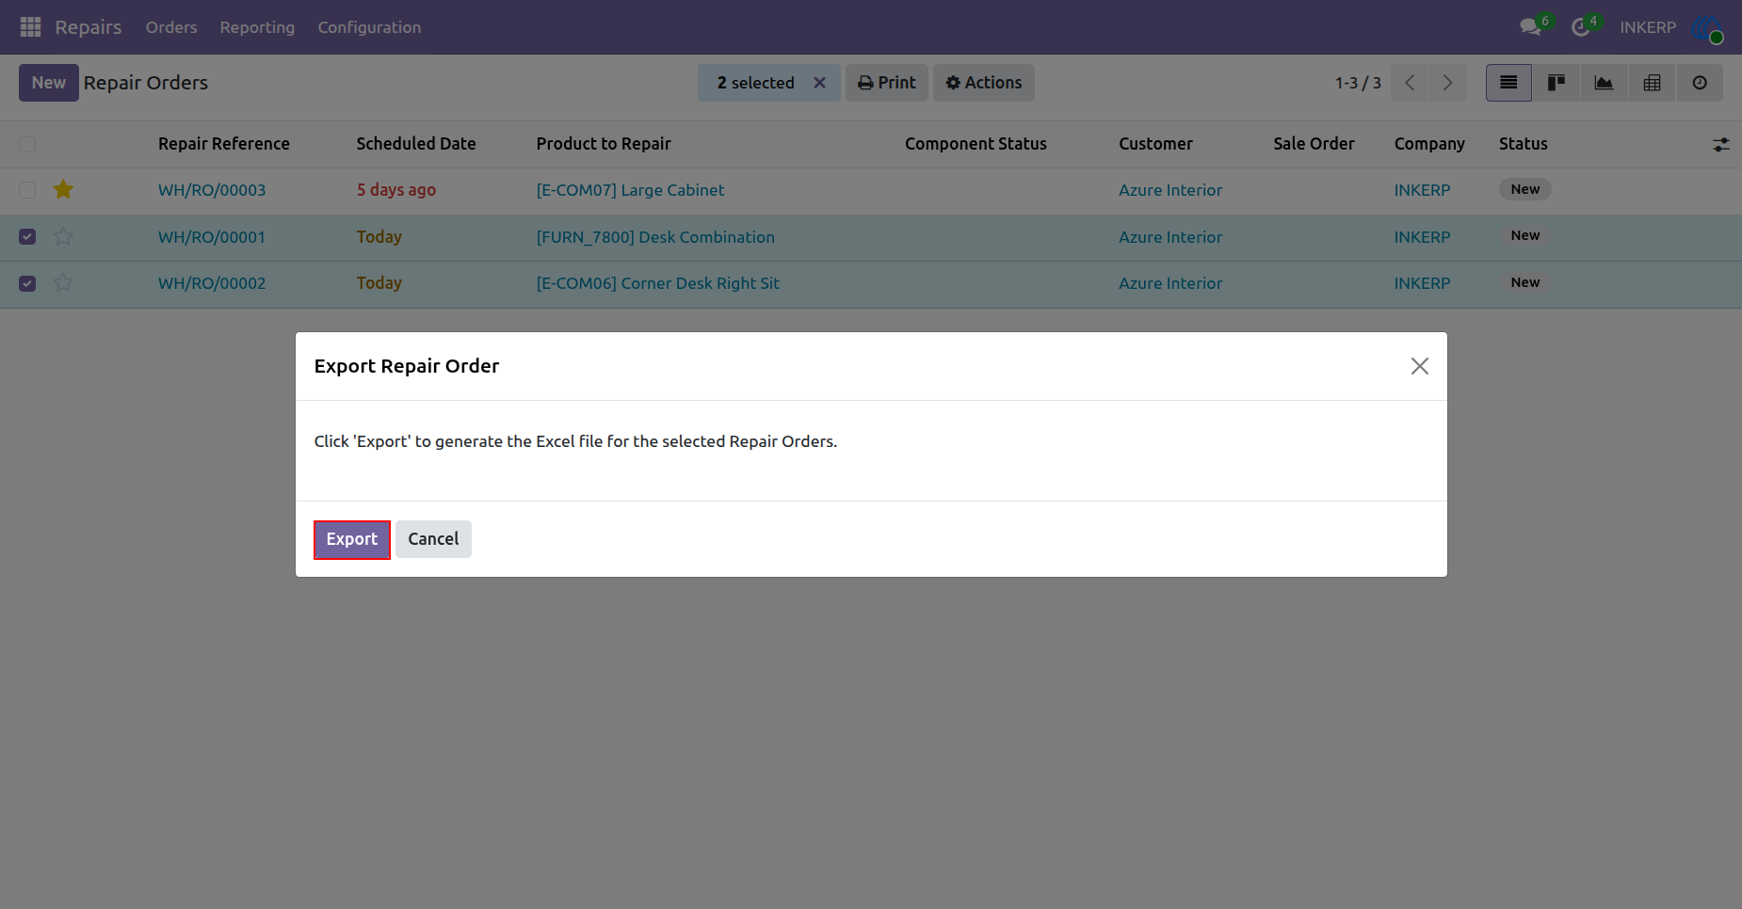1742x909 pixels.
Task: Open repair order WH/RO/00001
Action: tap(212, 237)
